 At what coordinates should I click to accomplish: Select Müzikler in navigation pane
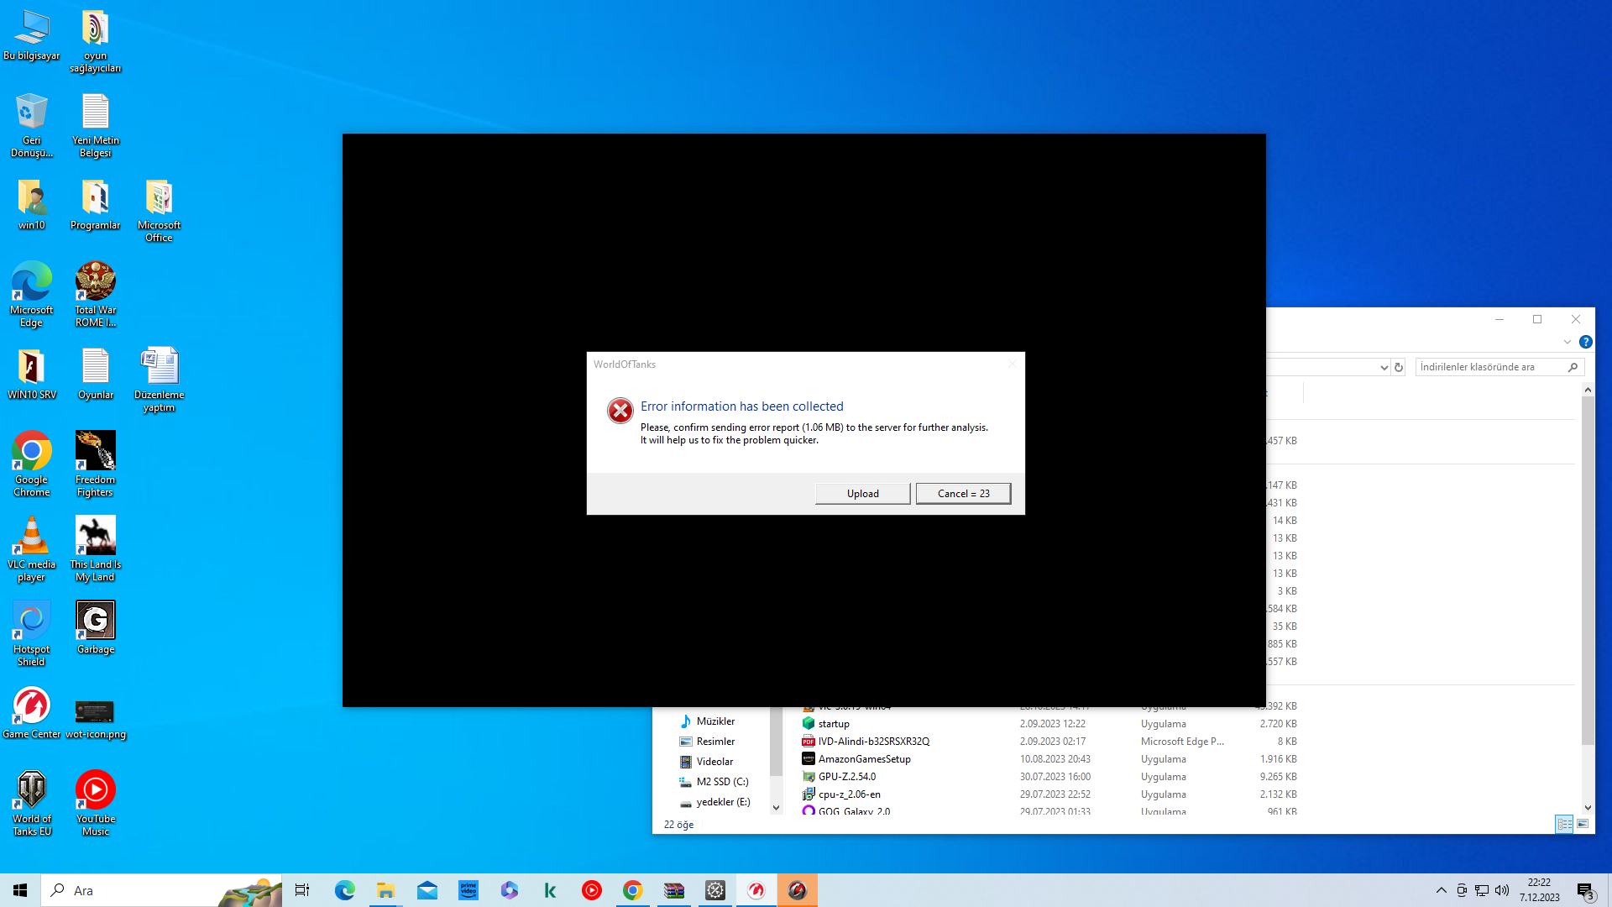point(715,721)
